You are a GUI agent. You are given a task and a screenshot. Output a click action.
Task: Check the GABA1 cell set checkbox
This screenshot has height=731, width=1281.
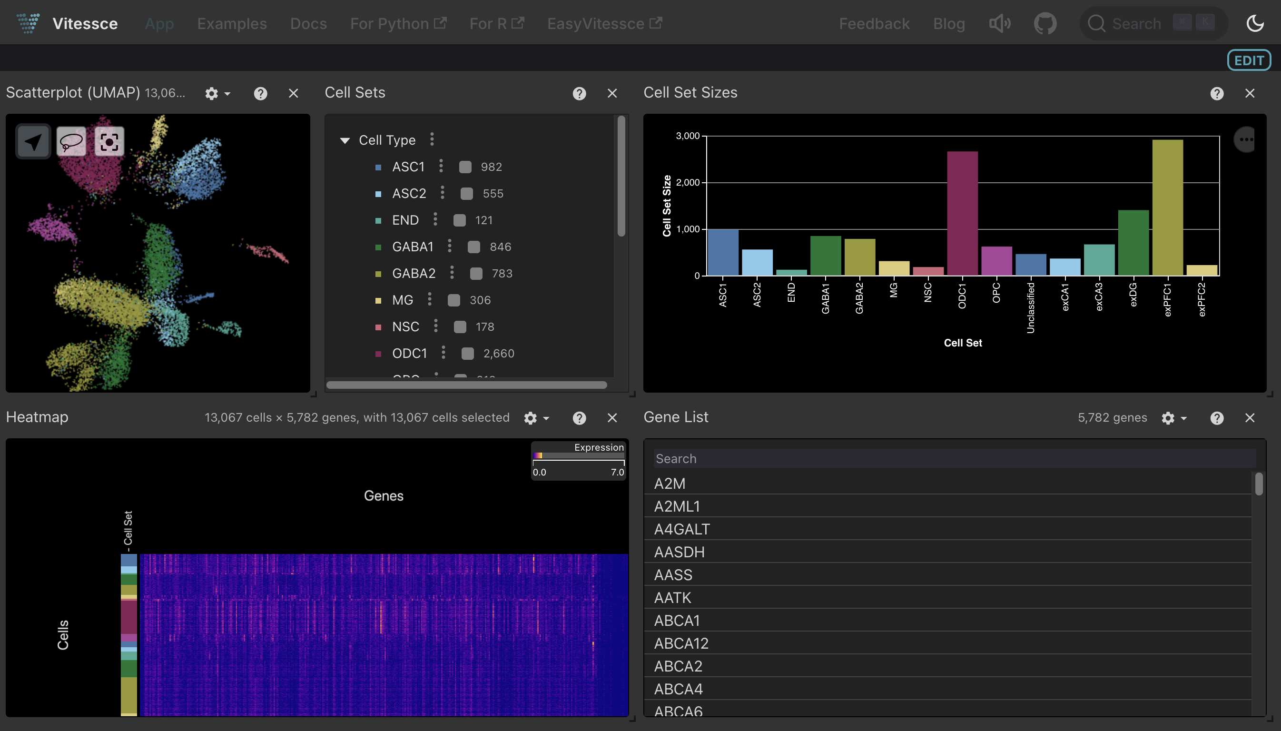click(473, 247)
